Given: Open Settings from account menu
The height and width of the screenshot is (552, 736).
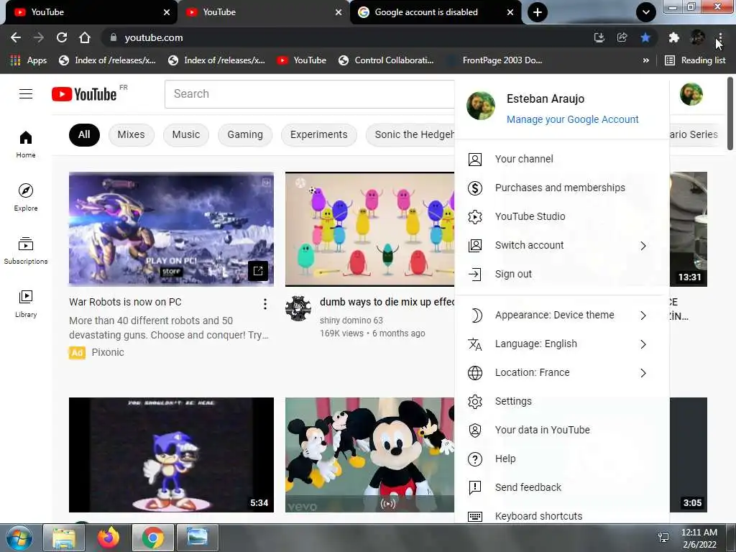Looking at the screenshot, I should click(x=562, y=401).
